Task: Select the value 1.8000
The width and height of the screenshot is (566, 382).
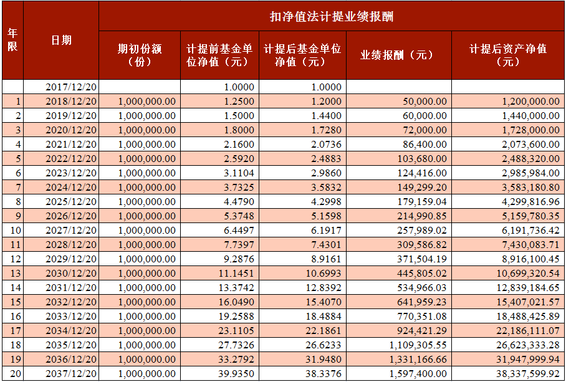Action: click(x=219, y=130)
